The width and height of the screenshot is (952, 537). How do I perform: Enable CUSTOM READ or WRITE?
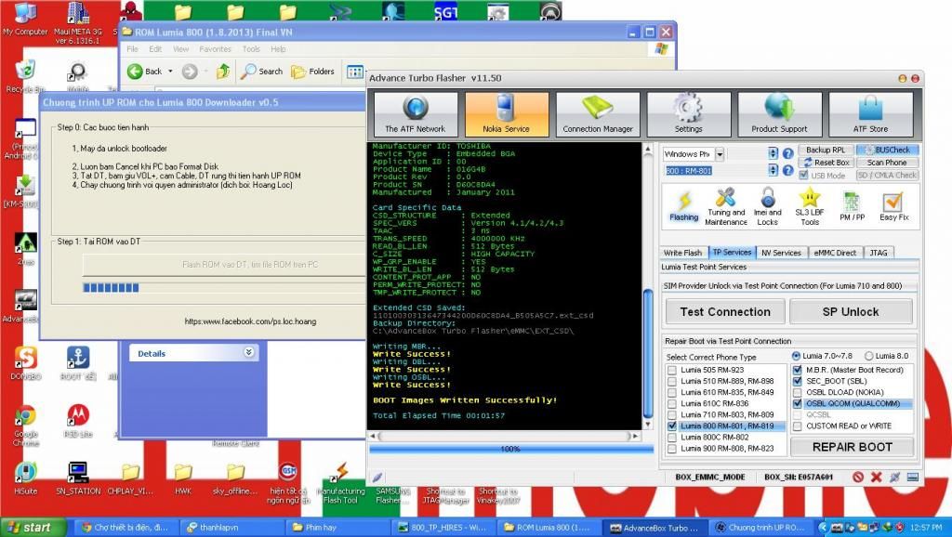tap(797, 426)
